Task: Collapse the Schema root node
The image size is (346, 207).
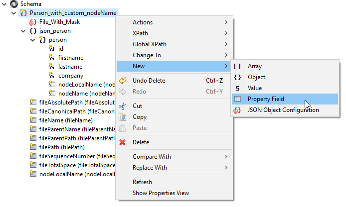Action: tap(5, 4)
